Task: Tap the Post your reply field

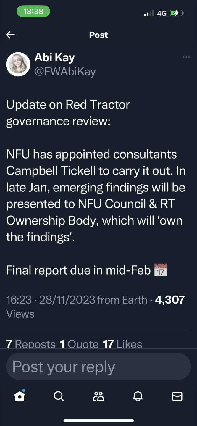Action: point(98,367)
